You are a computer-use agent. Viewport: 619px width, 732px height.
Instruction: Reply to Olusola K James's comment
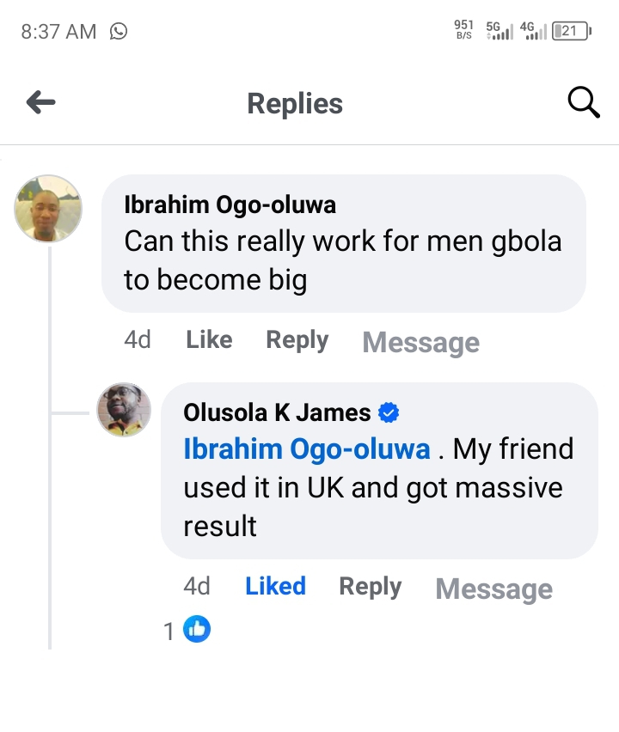coord(370,586)
